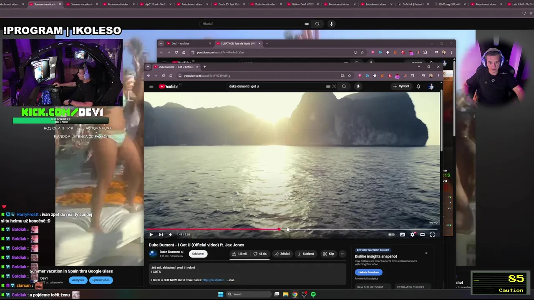Open File Explorer from taskbar
This screenshot has height=300, width=534.
(286, 294)
